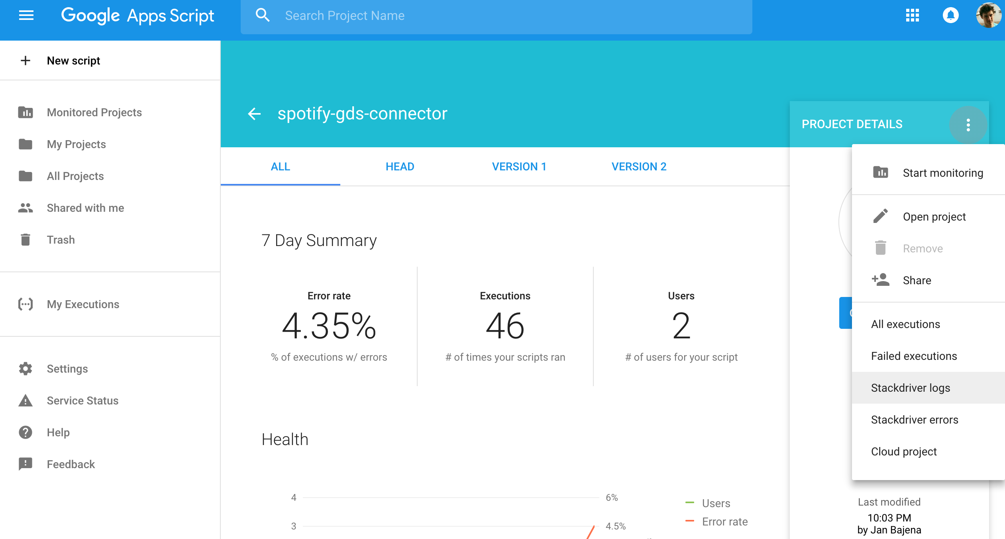Open Monitored Projects in sidebar
The width and height of the screenshot is (1005, 539).
point(110,112)
